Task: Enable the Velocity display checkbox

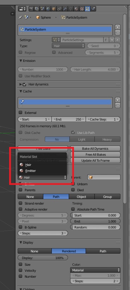Action: pyautogui.click(x=21, y=270)
